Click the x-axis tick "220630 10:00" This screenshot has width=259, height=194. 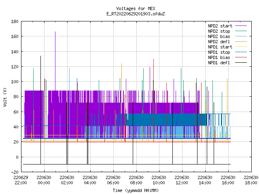(159, 180)
